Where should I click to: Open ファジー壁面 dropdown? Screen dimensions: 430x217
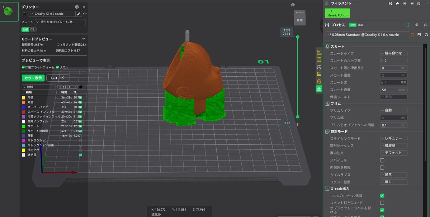[x=393, y=182]
